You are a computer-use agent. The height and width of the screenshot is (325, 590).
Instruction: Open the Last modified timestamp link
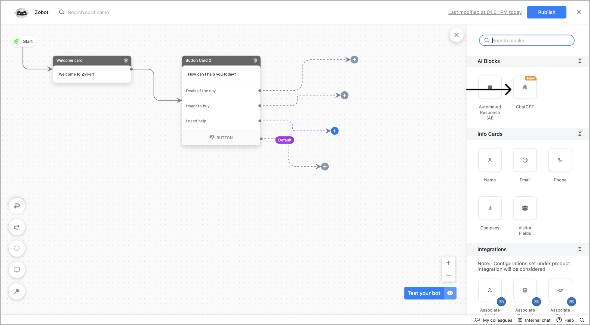coord(485,12)
